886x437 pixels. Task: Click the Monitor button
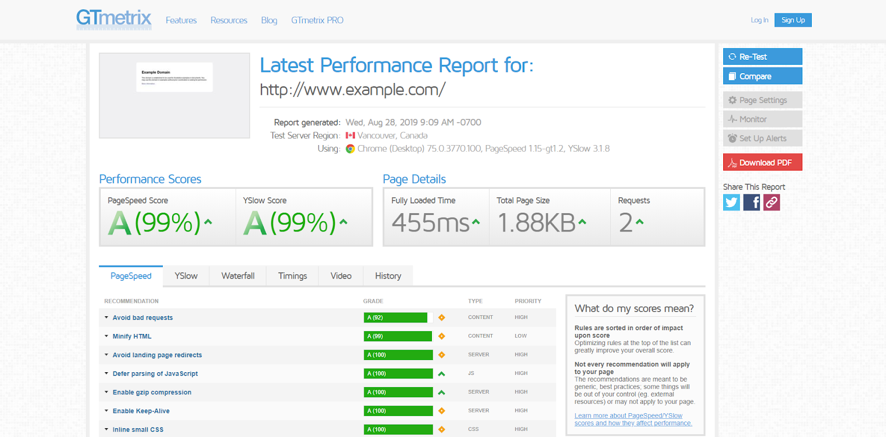[763, 119]
